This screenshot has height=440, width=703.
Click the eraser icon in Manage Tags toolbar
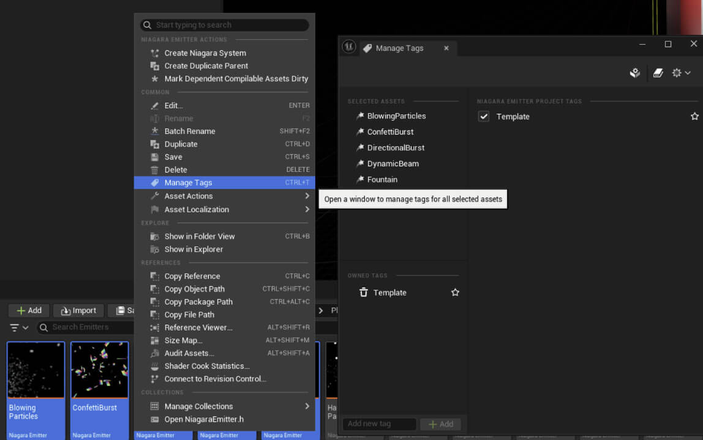coord(658,73)
